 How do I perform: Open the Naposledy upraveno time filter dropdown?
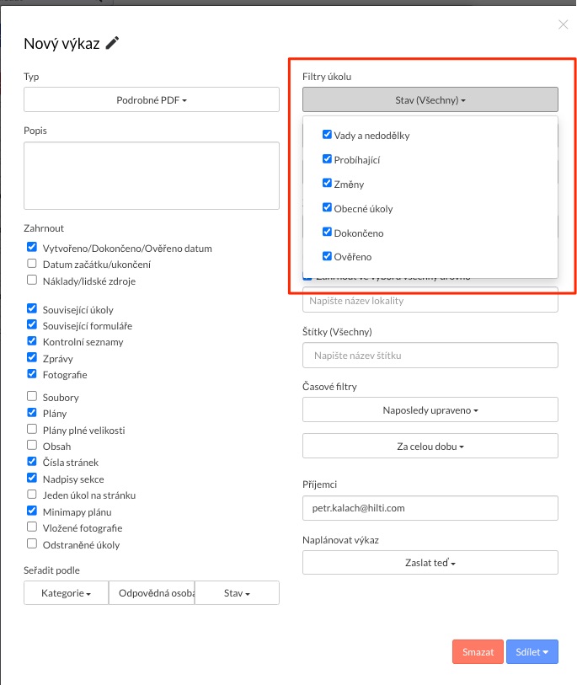pyautogui.click(x=430, y=409)
